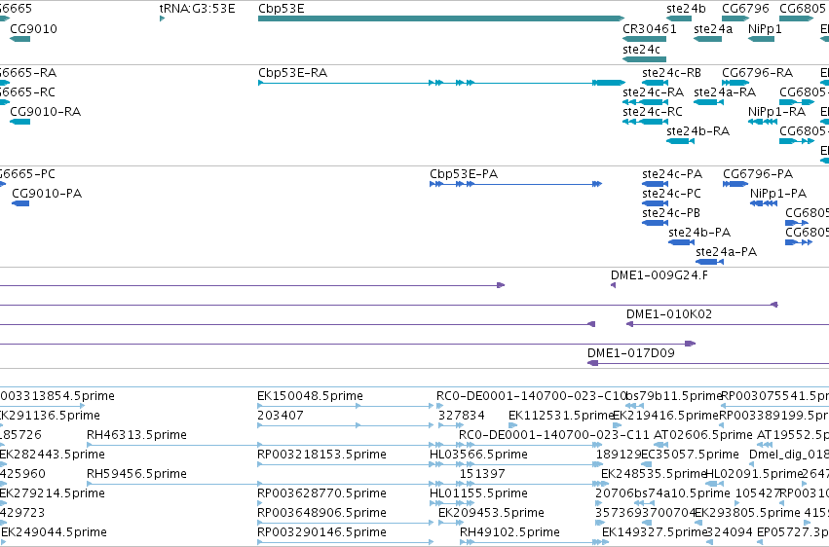
Task: Click the EK279214.5prime EST label
Action: pos(53,493)
